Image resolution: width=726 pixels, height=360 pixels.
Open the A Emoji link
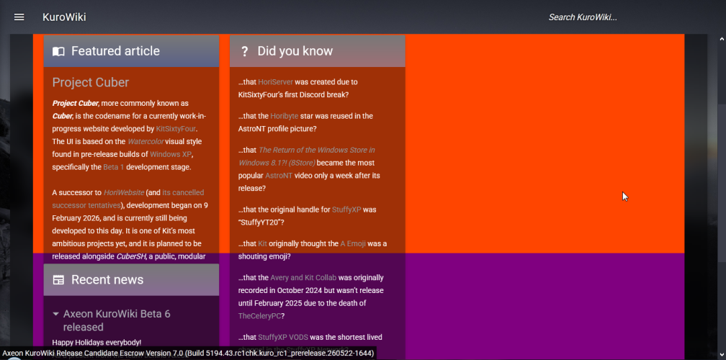point(353,244)
